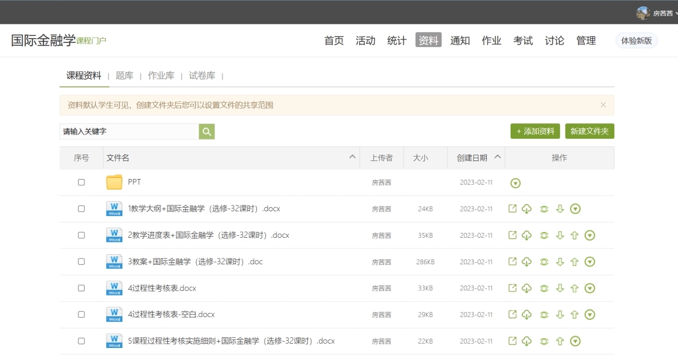Viewport: 678px width, 358px height.
Task: Toggle visibility eye for 3教案 file
Action: tap(544, 262)
